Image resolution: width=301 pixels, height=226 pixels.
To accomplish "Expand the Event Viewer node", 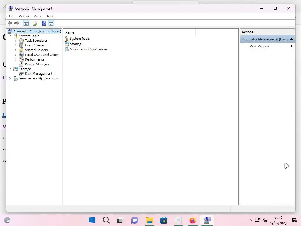I will (16, 45).
